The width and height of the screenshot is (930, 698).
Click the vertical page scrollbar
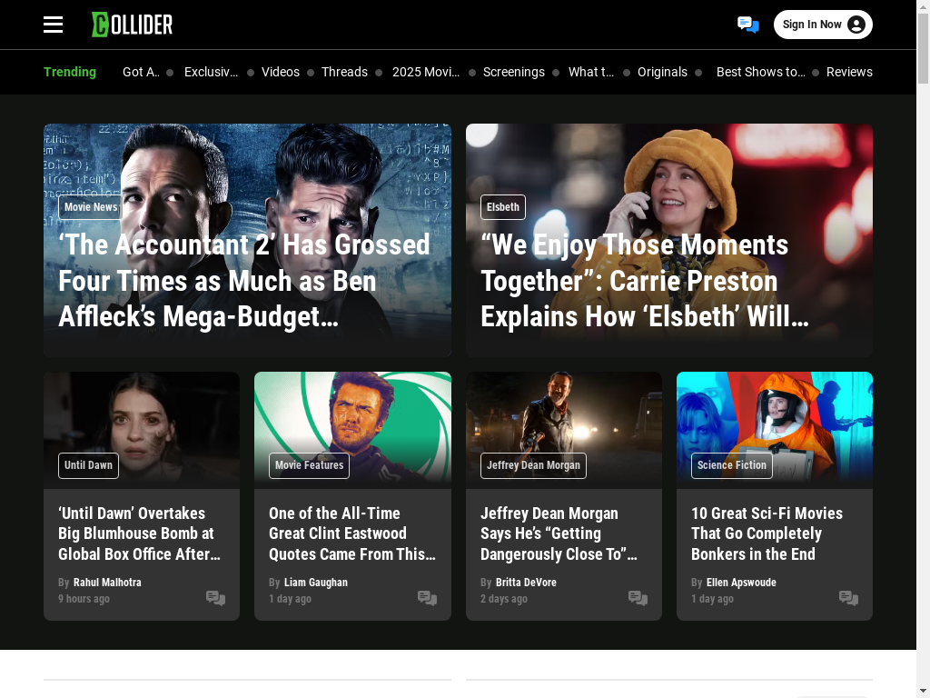[x=923, y=349]
